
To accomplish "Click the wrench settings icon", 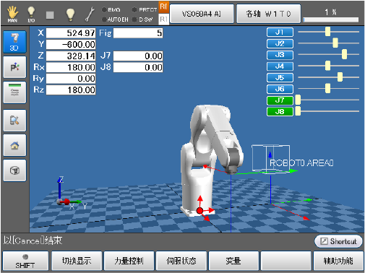I will pos(90,14).
